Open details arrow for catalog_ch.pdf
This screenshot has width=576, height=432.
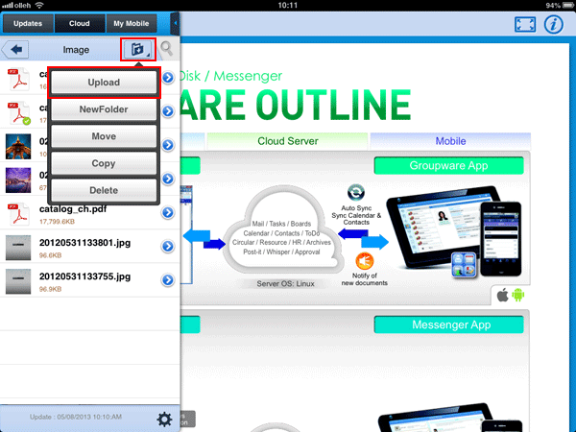pyautogui.click(x=167, y=214)
